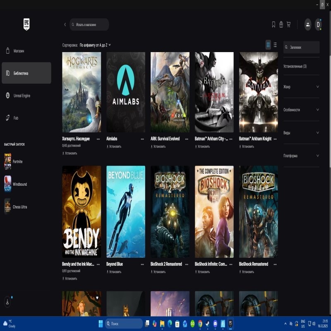Click the gift rewards icon

click(x=281, y=24)
